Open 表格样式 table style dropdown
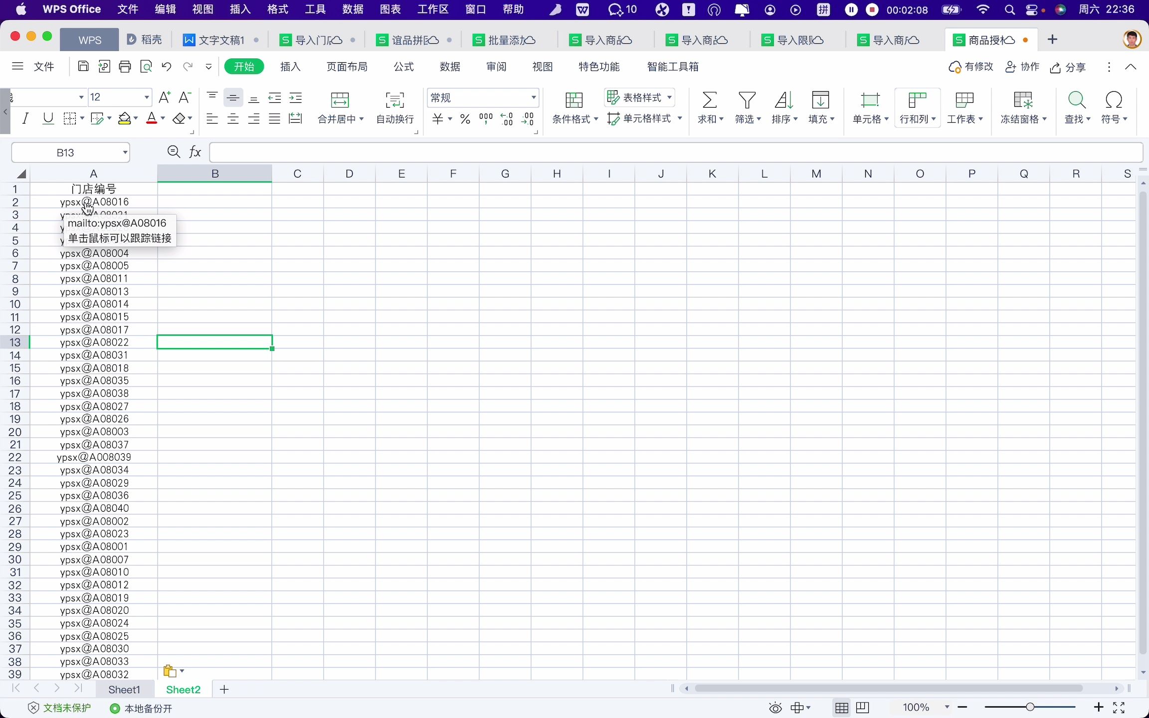 (640, 97)
